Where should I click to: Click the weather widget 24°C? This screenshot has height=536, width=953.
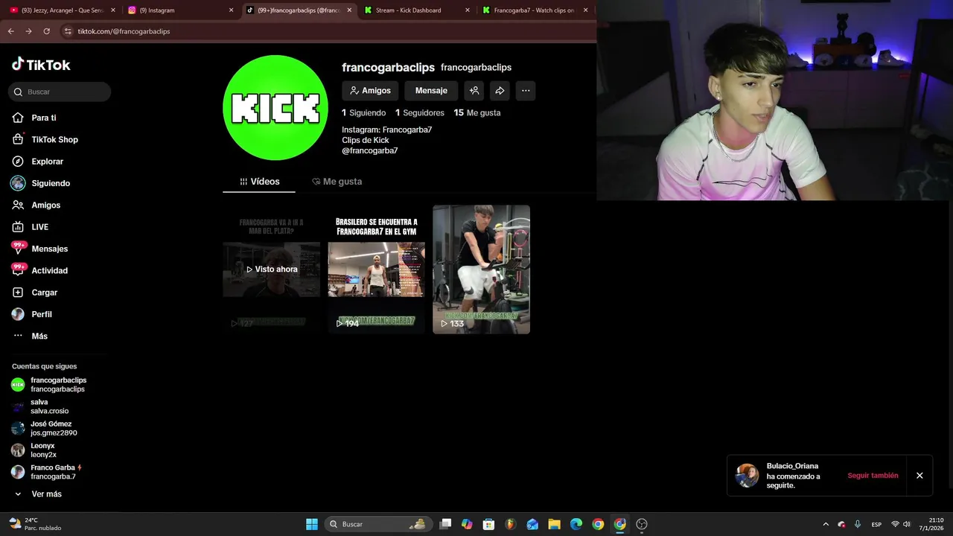click(x=34, y=524)
